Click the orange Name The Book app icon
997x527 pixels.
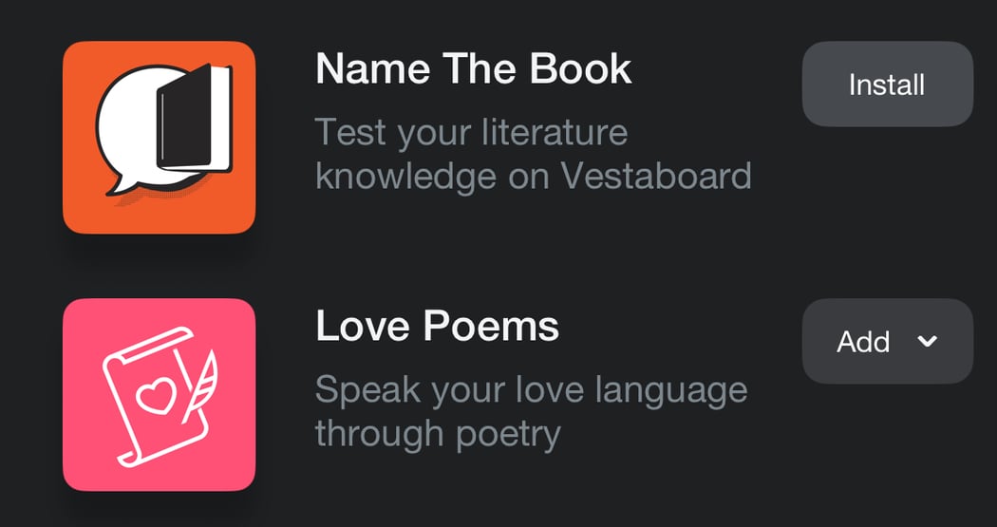pos(159,137)
